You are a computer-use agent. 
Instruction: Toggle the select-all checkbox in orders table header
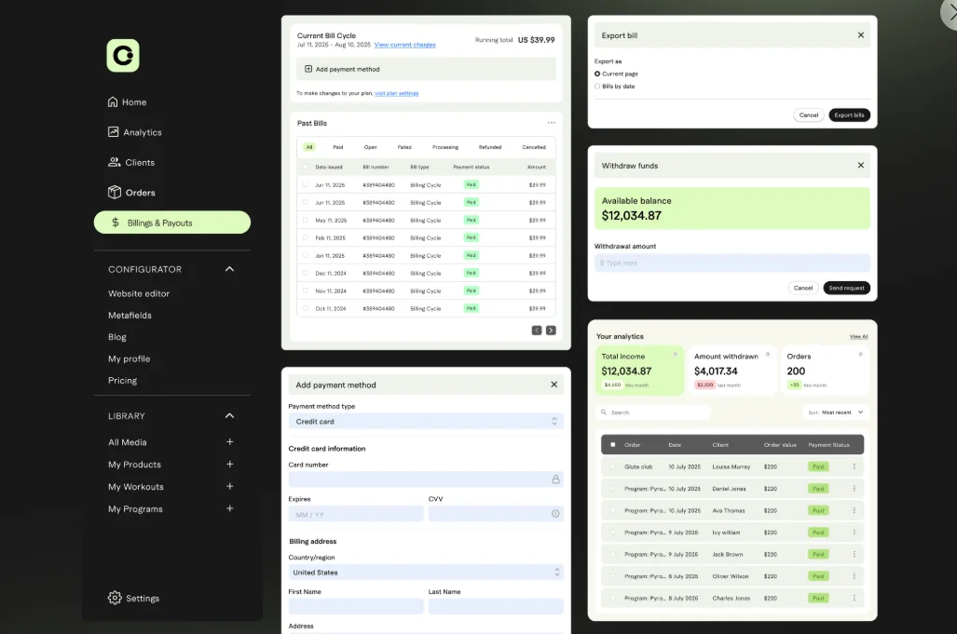point(613,445)
